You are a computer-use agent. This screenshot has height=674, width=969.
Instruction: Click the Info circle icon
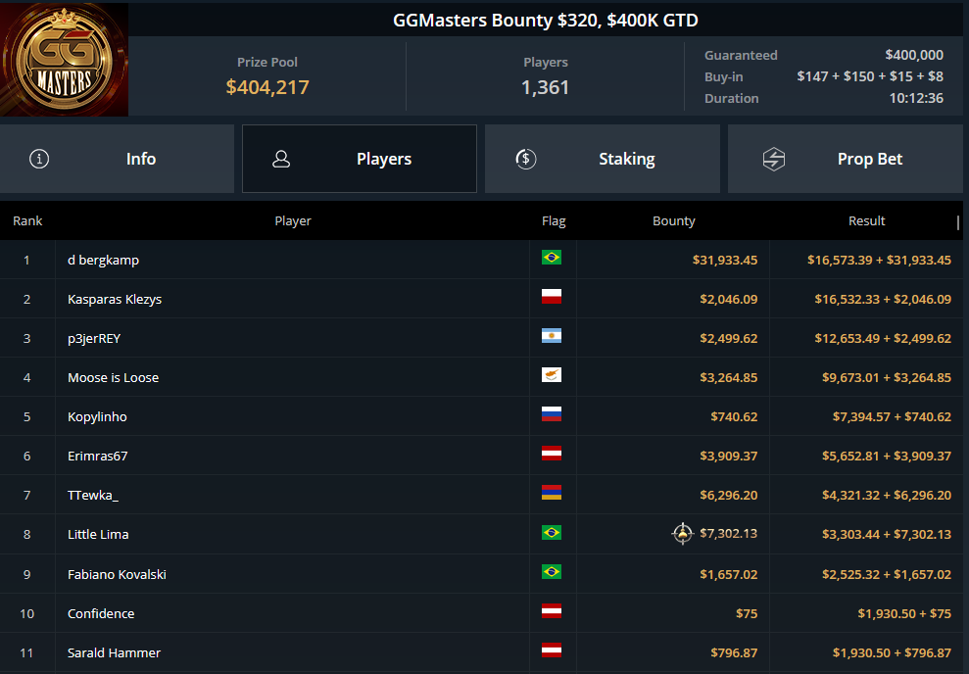[x=39, y=159]
